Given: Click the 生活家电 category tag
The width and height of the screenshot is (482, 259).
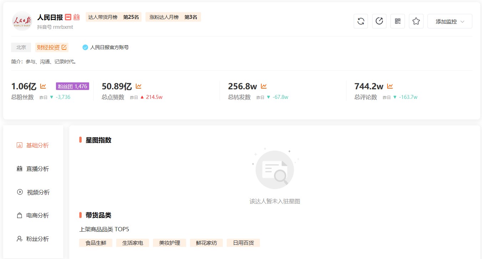Looking at the screenshot, I should pos(133,243).
